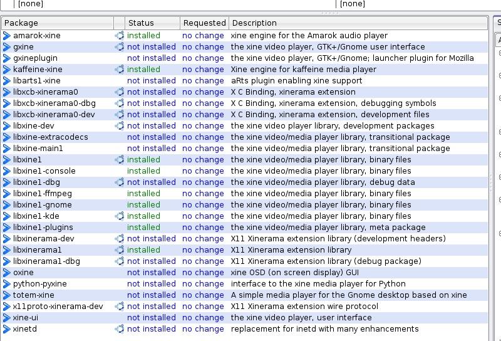This screenshot has width=501, height=341.
Task: Expand the python-pyxine package entry arrow
Action: (x=7, y=284)
